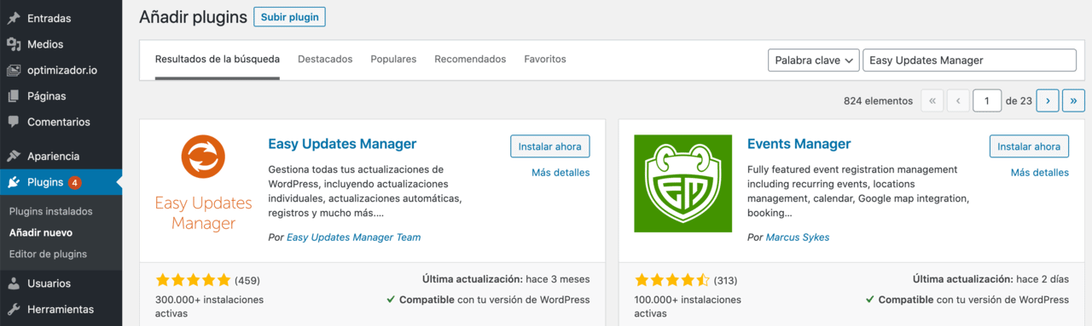Viewport: 1092px width, 326px height.
Task: Open Entradas pin icon in sidebar
Action: (x=14, y=18)
